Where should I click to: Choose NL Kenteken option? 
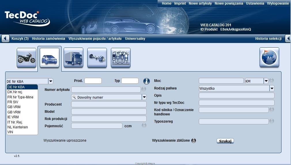[22, 127]
